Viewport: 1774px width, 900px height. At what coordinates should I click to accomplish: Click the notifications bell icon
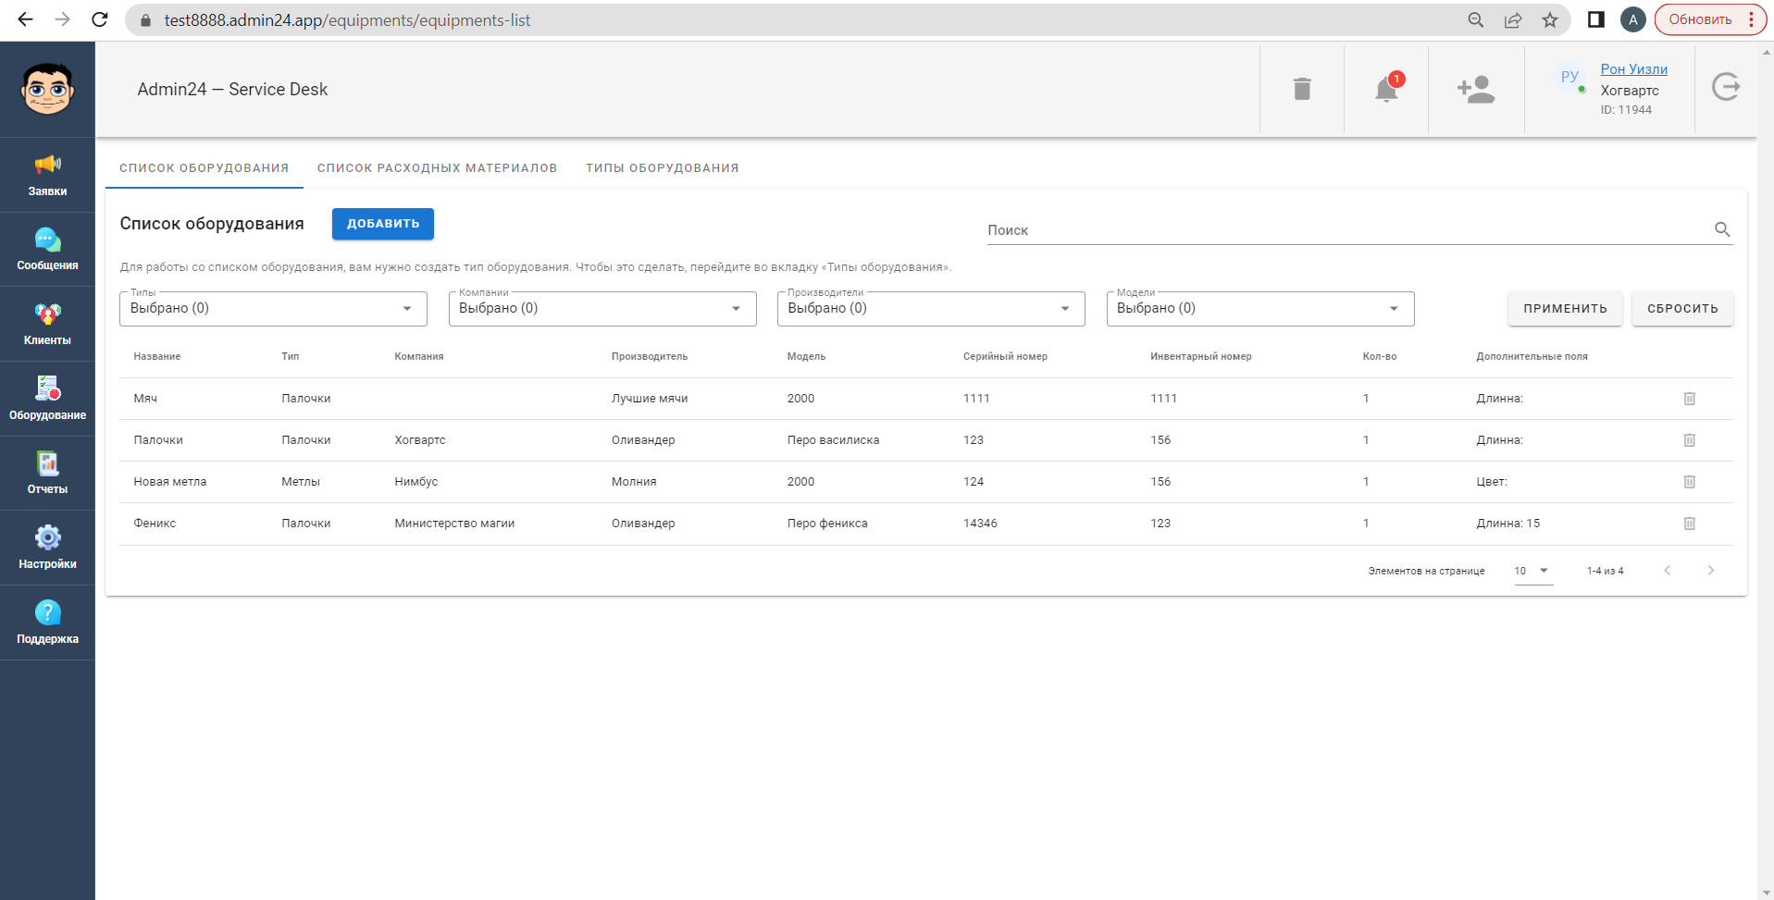(1385, 90)
